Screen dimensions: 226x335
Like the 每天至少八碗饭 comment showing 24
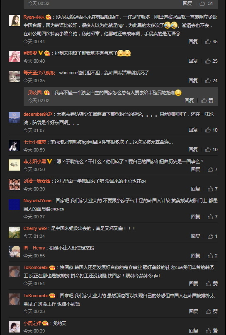[x=211, y=81]
